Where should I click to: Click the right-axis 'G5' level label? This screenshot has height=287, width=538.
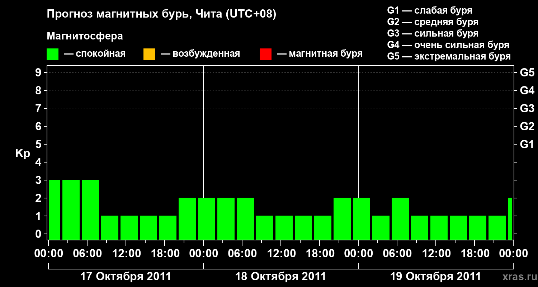pos(527,73)
